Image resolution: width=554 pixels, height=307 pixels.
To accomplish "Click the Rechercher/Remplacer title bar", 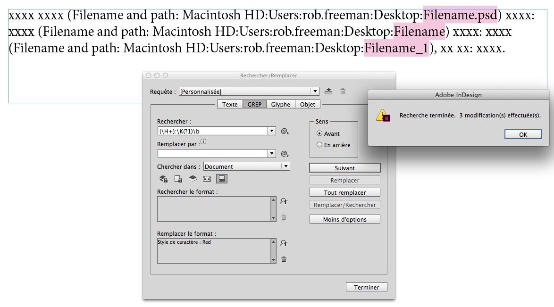I will pos(269,75).
